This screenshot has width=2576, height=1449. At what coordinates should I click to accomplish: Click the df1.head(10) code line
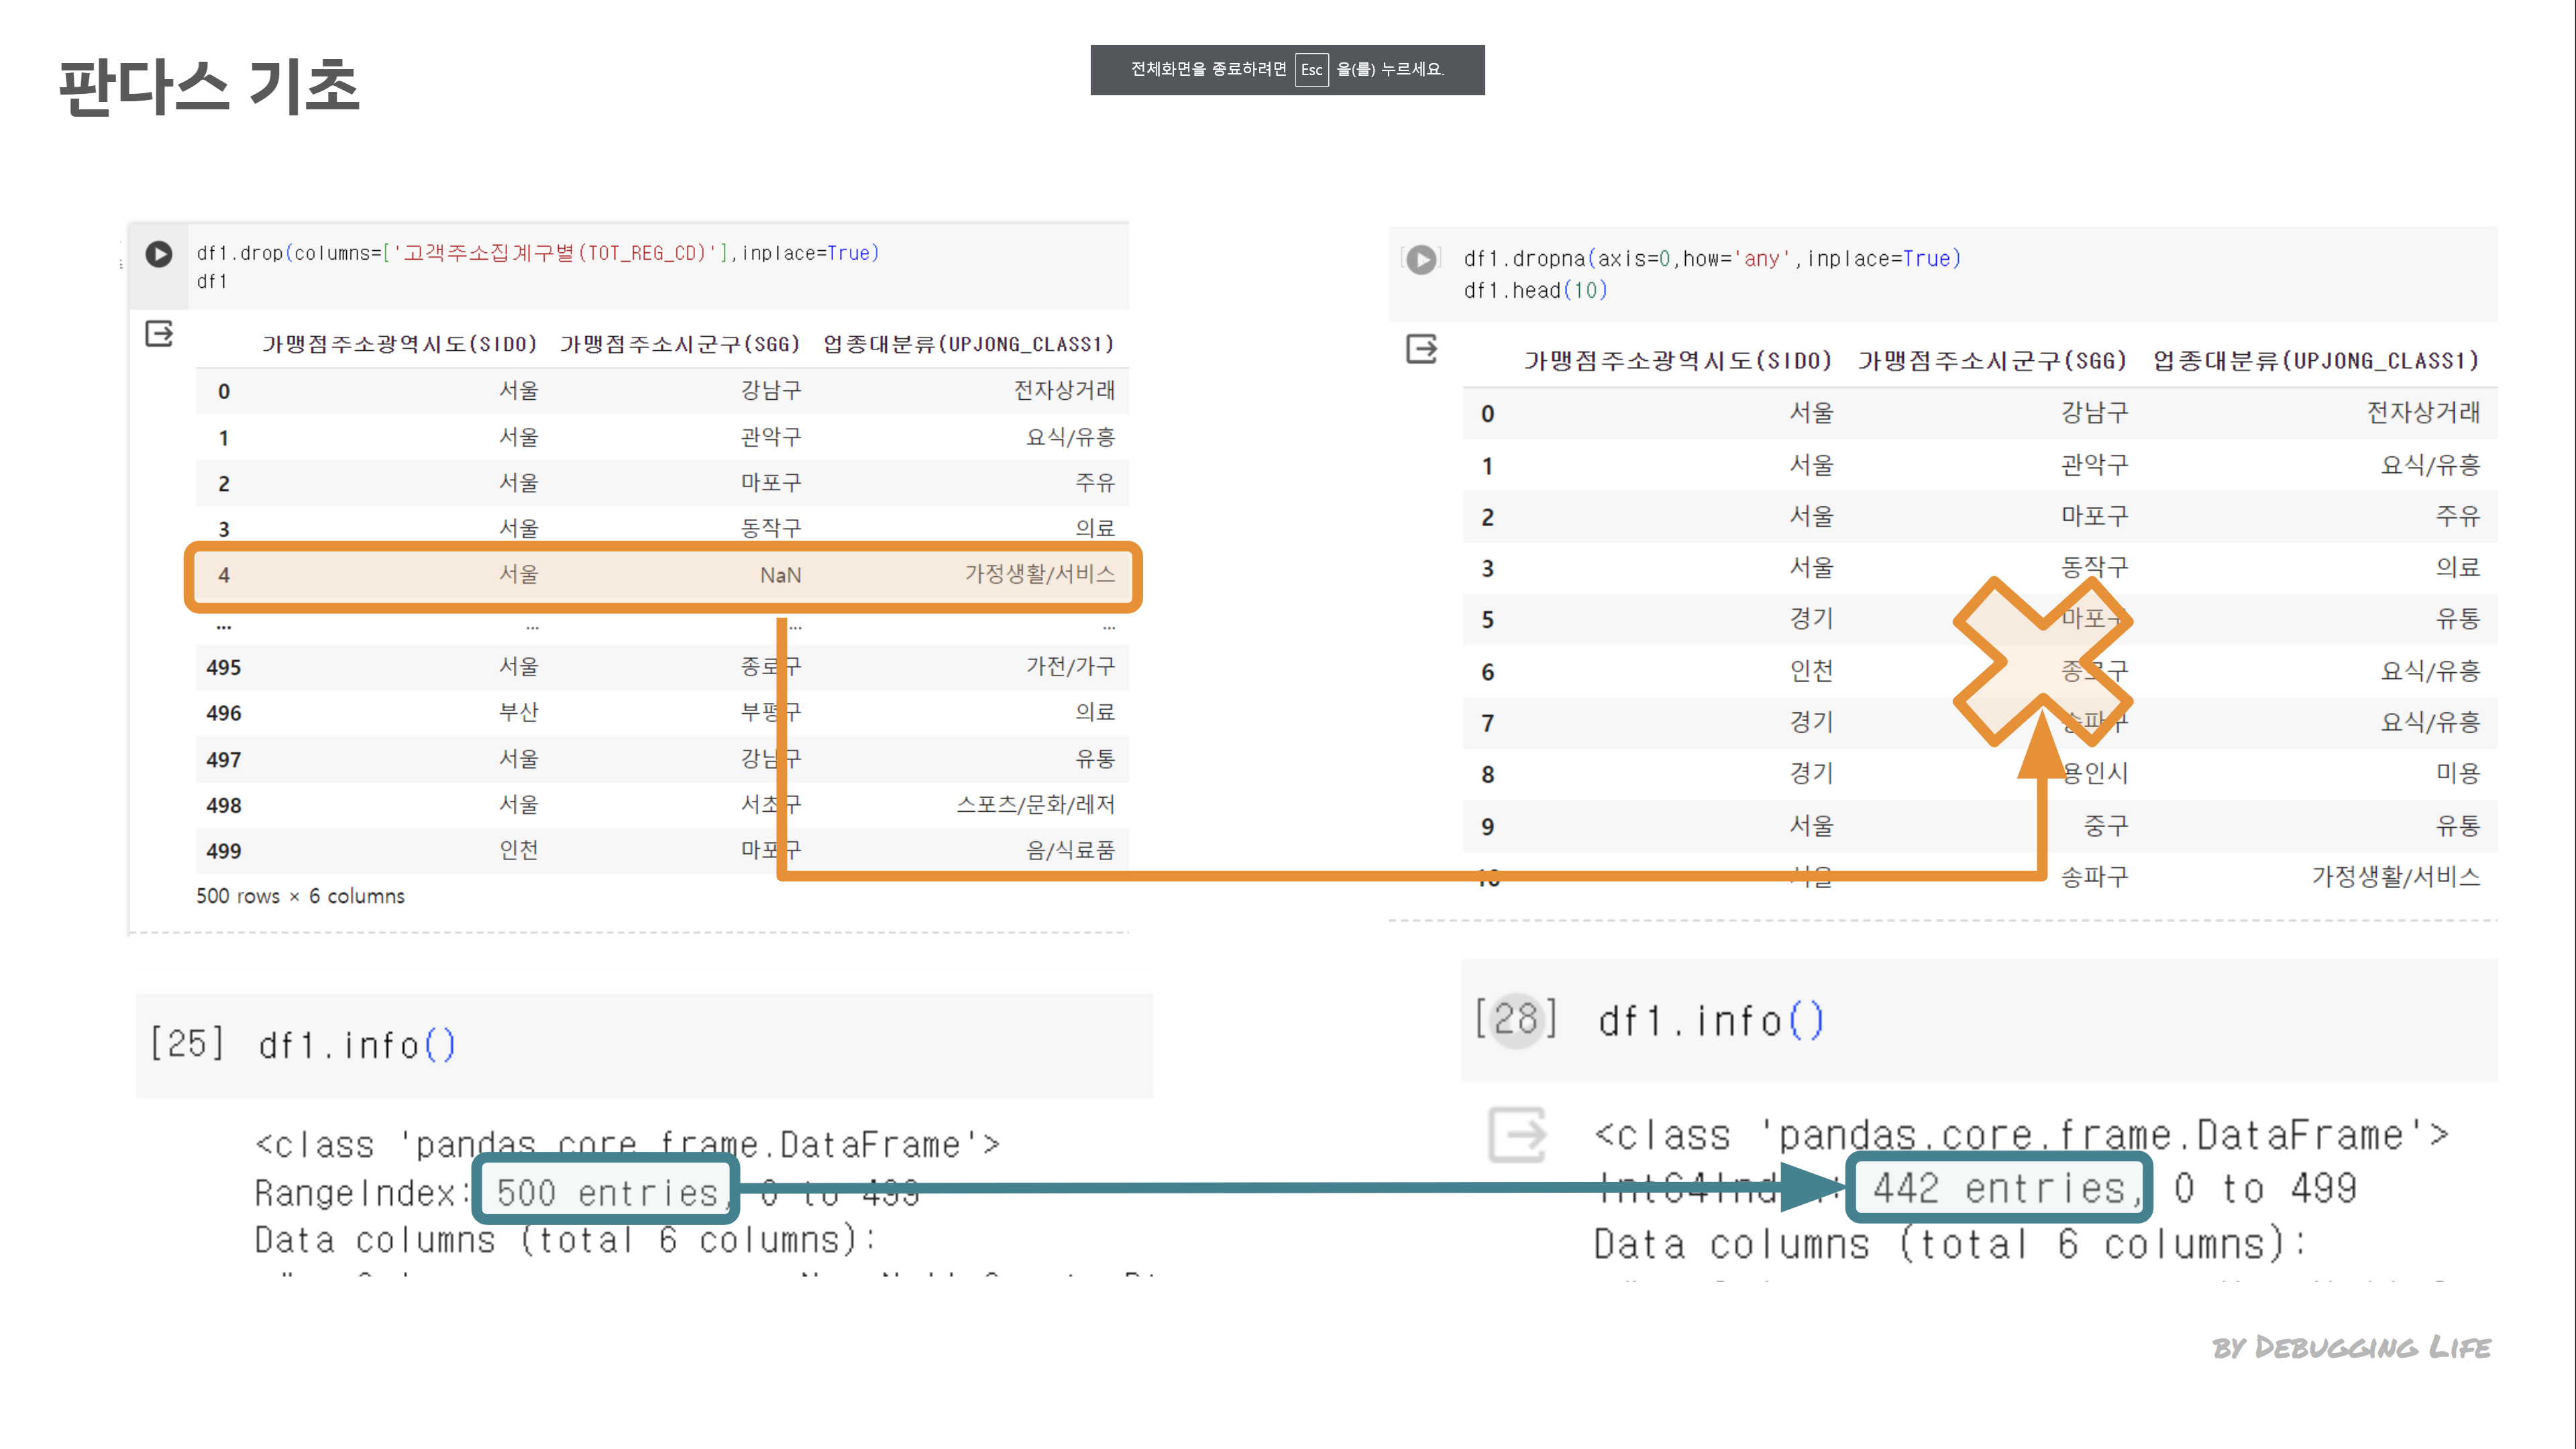tap(1535, 291)
